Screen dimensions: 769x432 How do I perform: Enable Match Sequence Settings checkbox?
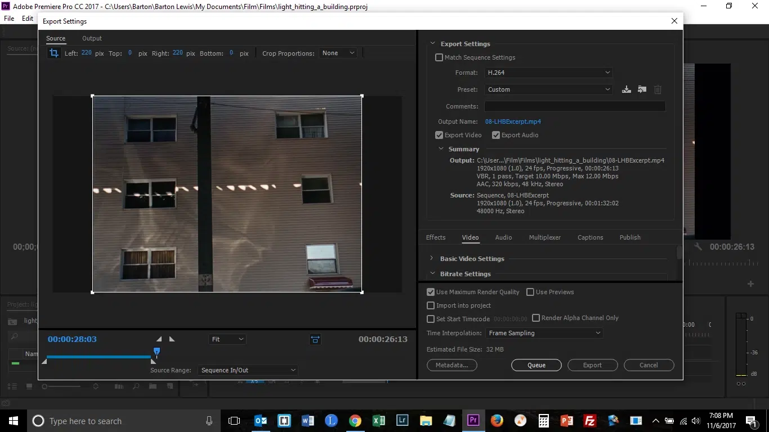point(439,57)
